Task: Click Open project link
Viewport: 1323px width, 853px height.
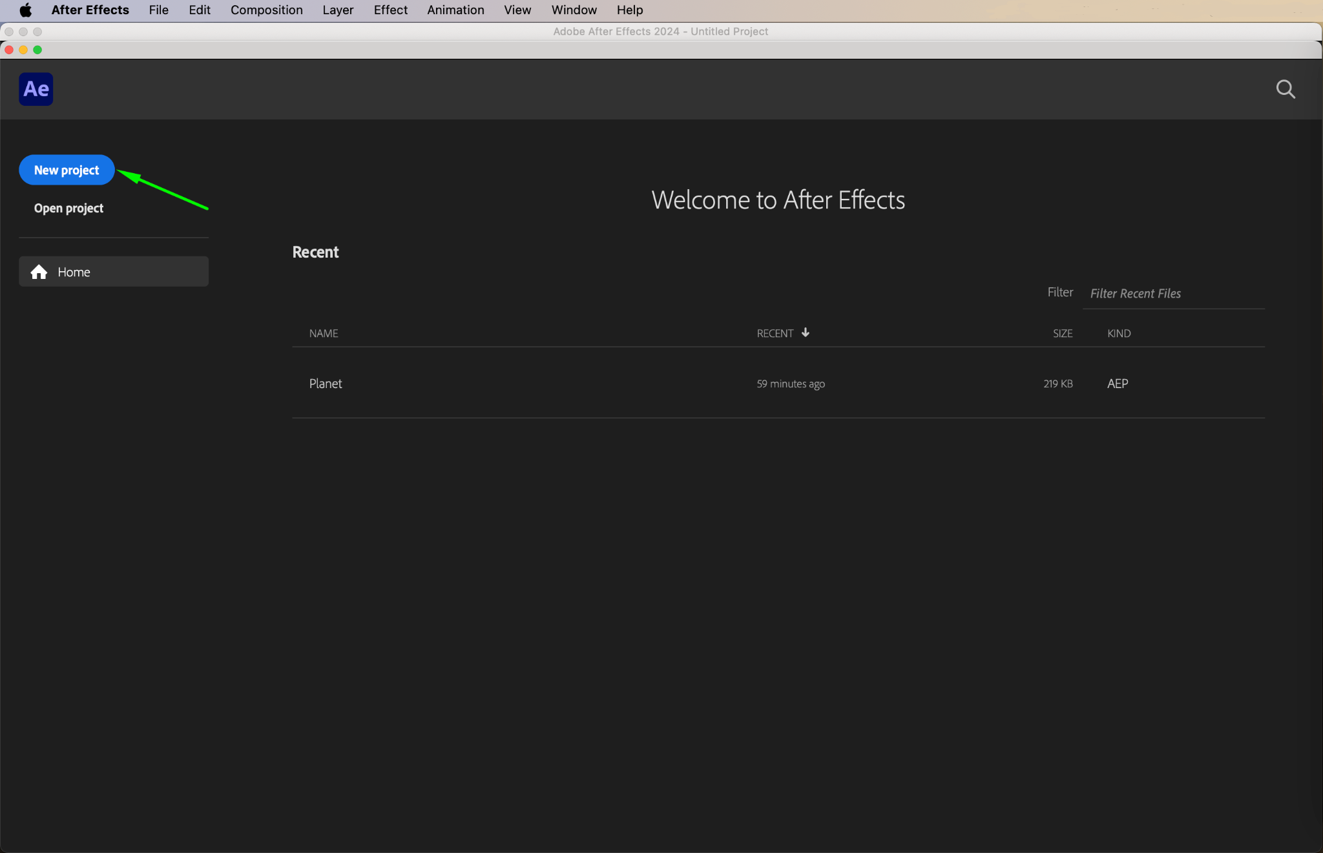Action: pos(68,208)
